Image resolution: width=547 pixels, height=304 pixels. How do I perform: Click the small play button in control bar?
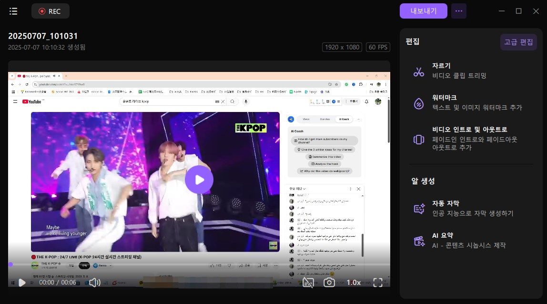(22, 283)
